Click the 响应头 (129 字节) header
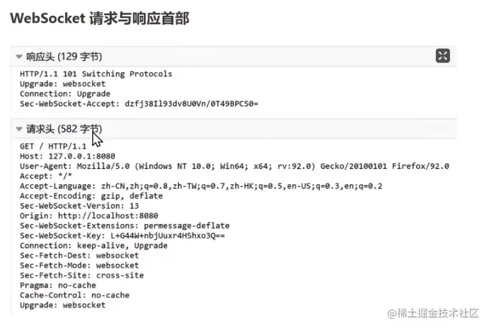Viewport: 489px width, 329px height. click(x=64, y=57)
